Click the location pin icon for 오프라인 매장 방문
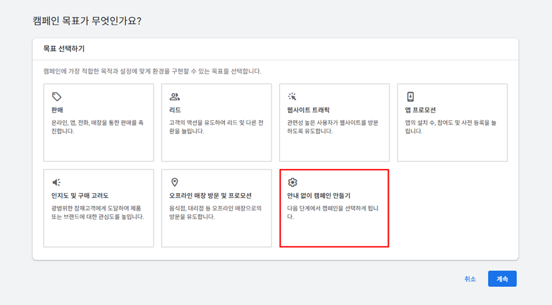552x305 pixels. (x=174, y=182)
